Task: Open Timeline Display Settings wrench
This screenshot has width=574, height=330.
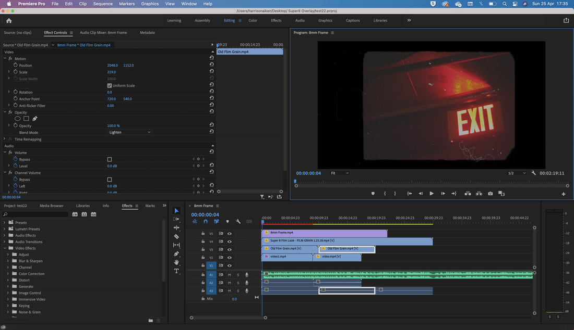Action: [238, 222]
